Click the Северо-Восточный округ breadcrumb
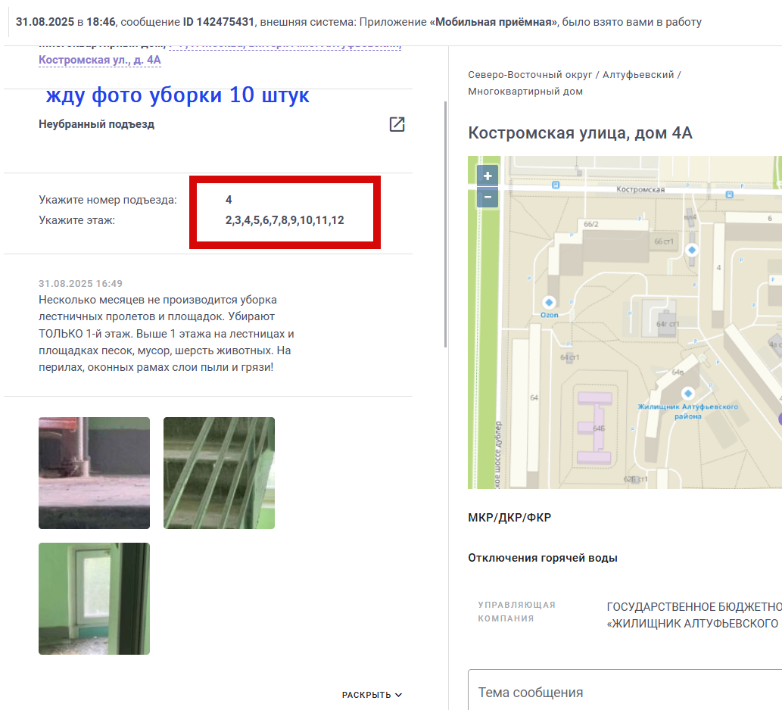Image resolution: width=782 pixels, height=710 pixels. coord(530,75)
